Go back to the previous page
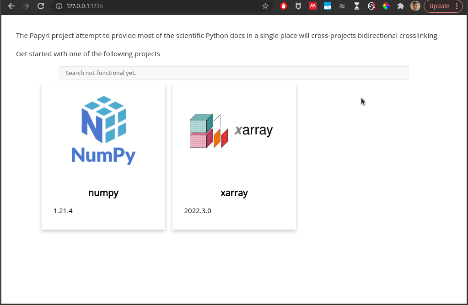The height and width of the screenshot is (305, 468). point(11,6)
